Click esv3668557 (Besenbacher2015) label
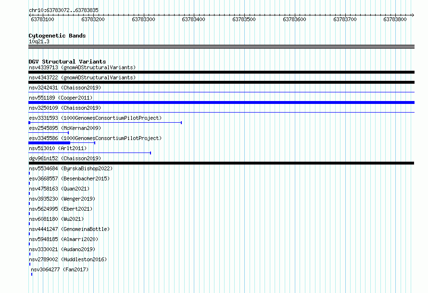This screenshot has width=428, height=293. click(x=69, y=178)
